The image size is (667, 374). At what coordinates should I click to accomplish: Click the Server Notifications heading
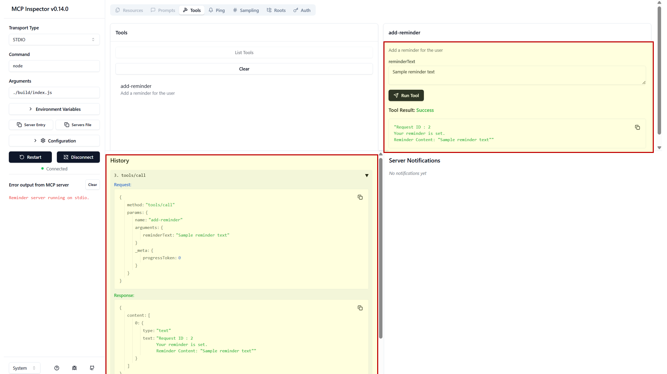click(414, 161)
